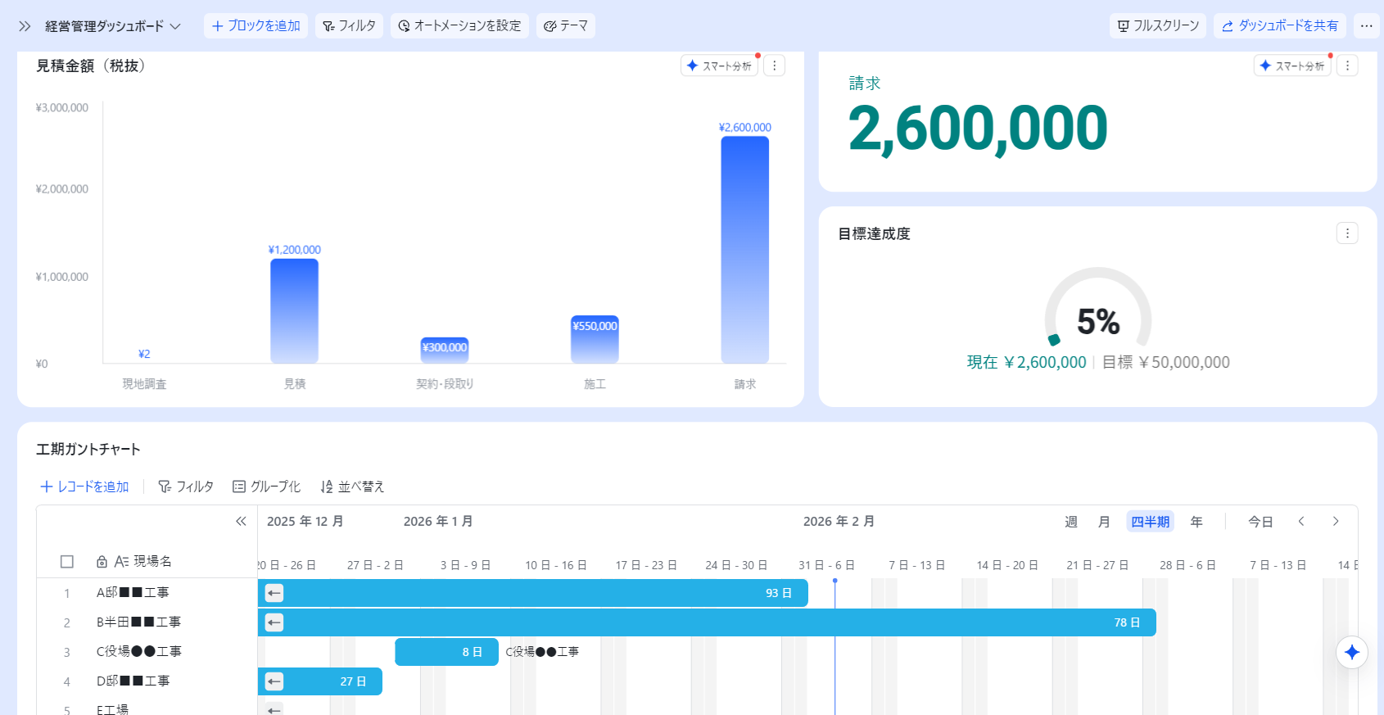Open the グループ化 options in Gantt
Viewport: 1384px width, 715px height.
coord(267,486)
